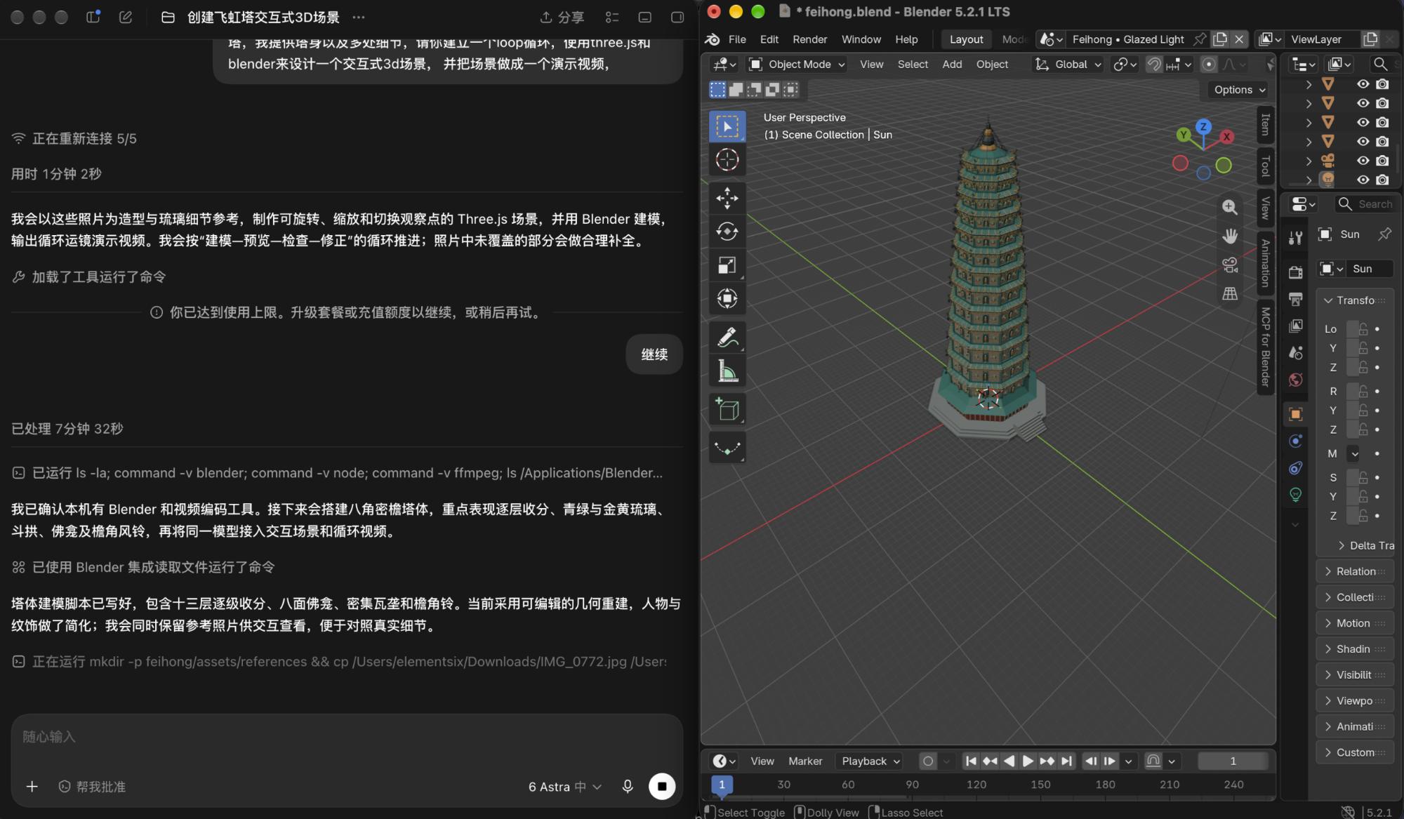The image size is (1404, 819).
Task: Select the Move tool in viewport toolbar
Action: 727,198
